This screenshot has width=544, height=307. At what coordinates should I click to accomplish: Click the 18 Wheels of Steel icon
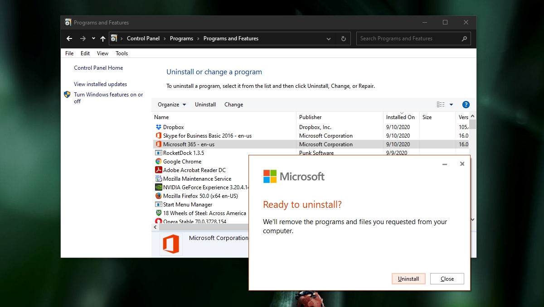(x=159, y=213)
